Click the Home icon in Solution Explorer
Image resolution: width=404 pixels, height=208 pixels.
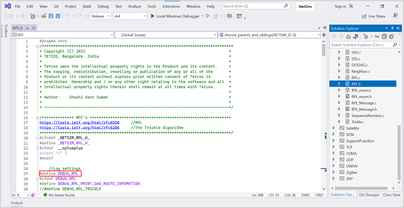348,36
